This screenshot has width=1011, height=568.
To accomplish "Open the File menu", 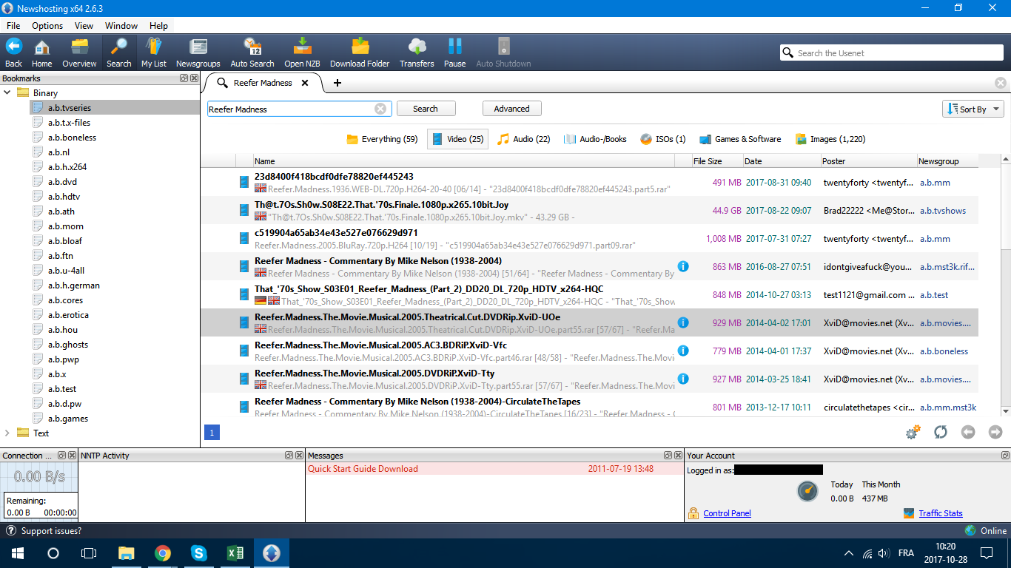I will coord(13,26).
